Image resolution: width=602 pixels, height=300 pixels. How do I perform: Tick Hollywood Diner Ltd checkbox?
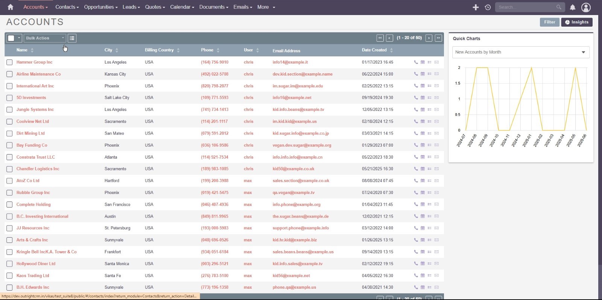point(9,264)
